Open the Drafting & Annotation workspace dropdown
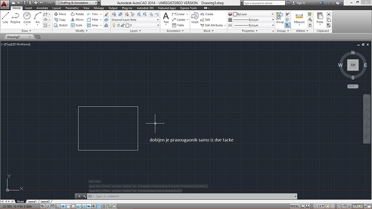372x209 pixels. pyautogui.click(x=77, y=3)
